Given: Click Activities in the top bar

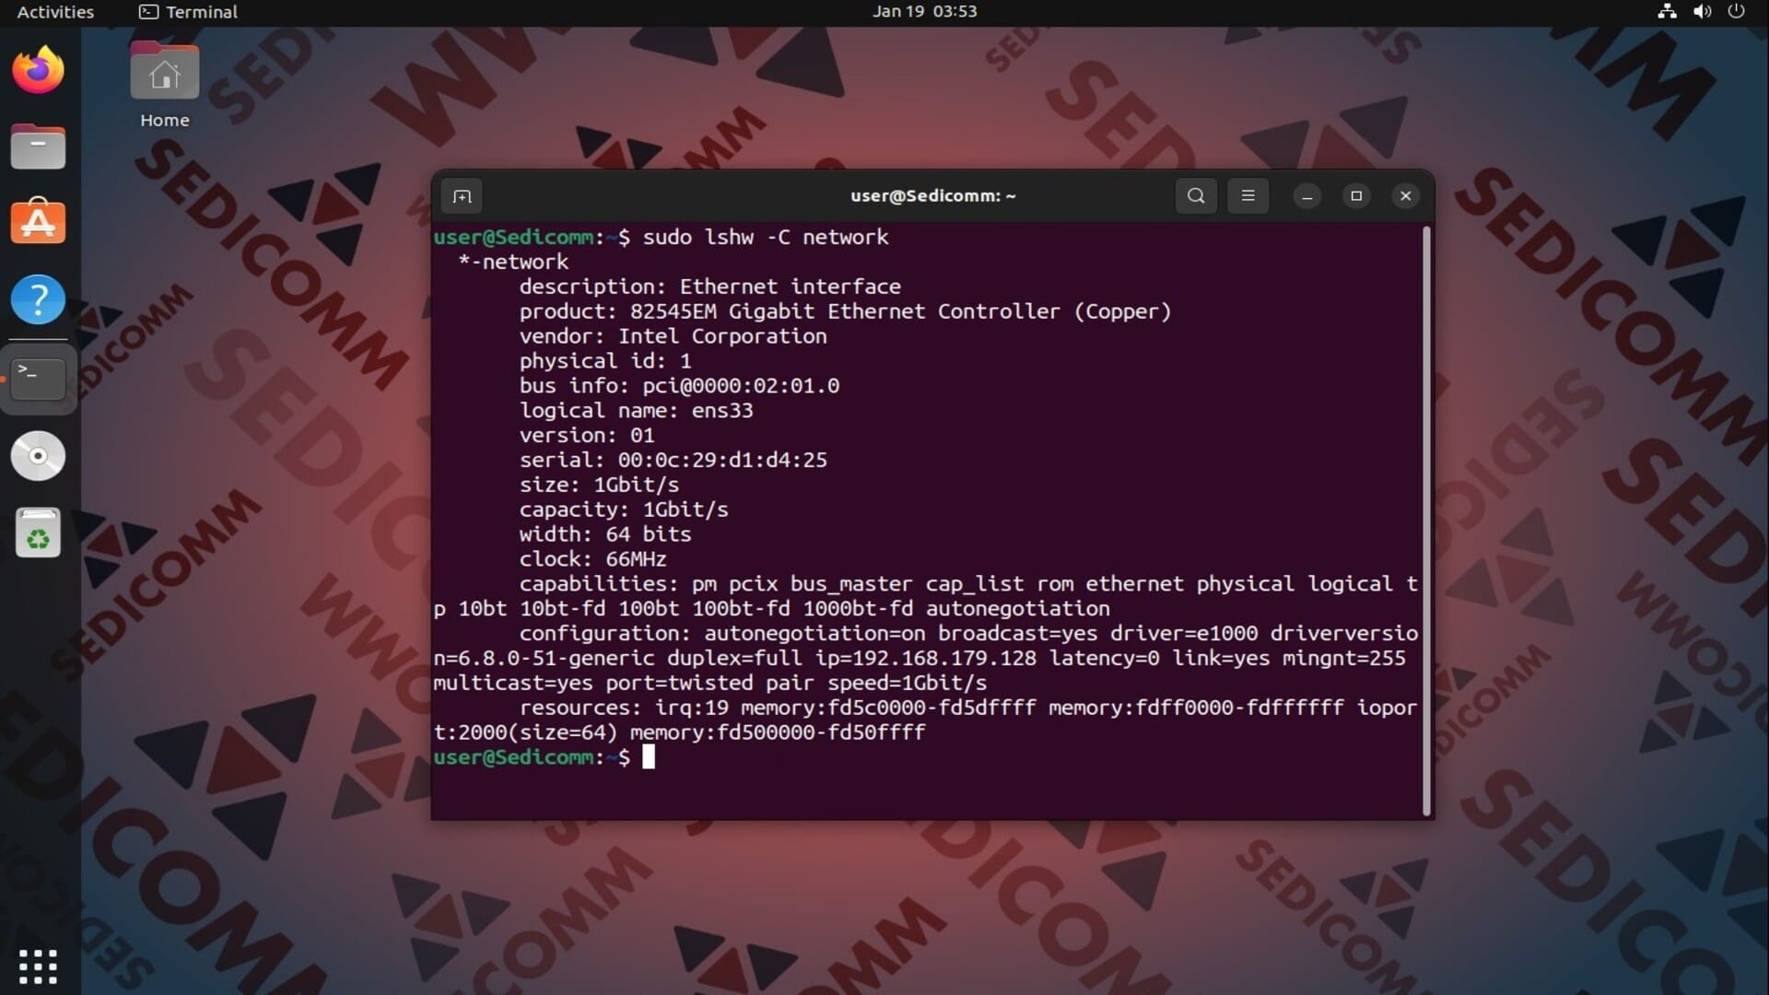Looking at the screenshot, I should 55,12.
